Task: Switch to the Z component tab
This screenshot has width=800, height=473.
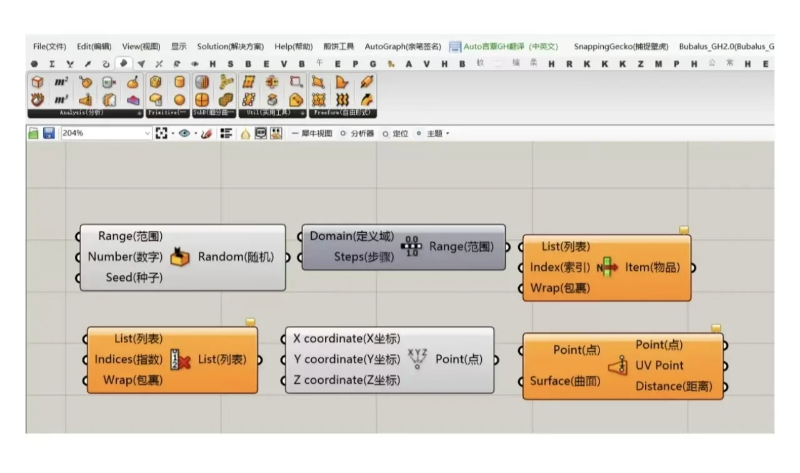Action: coord(641,64)
